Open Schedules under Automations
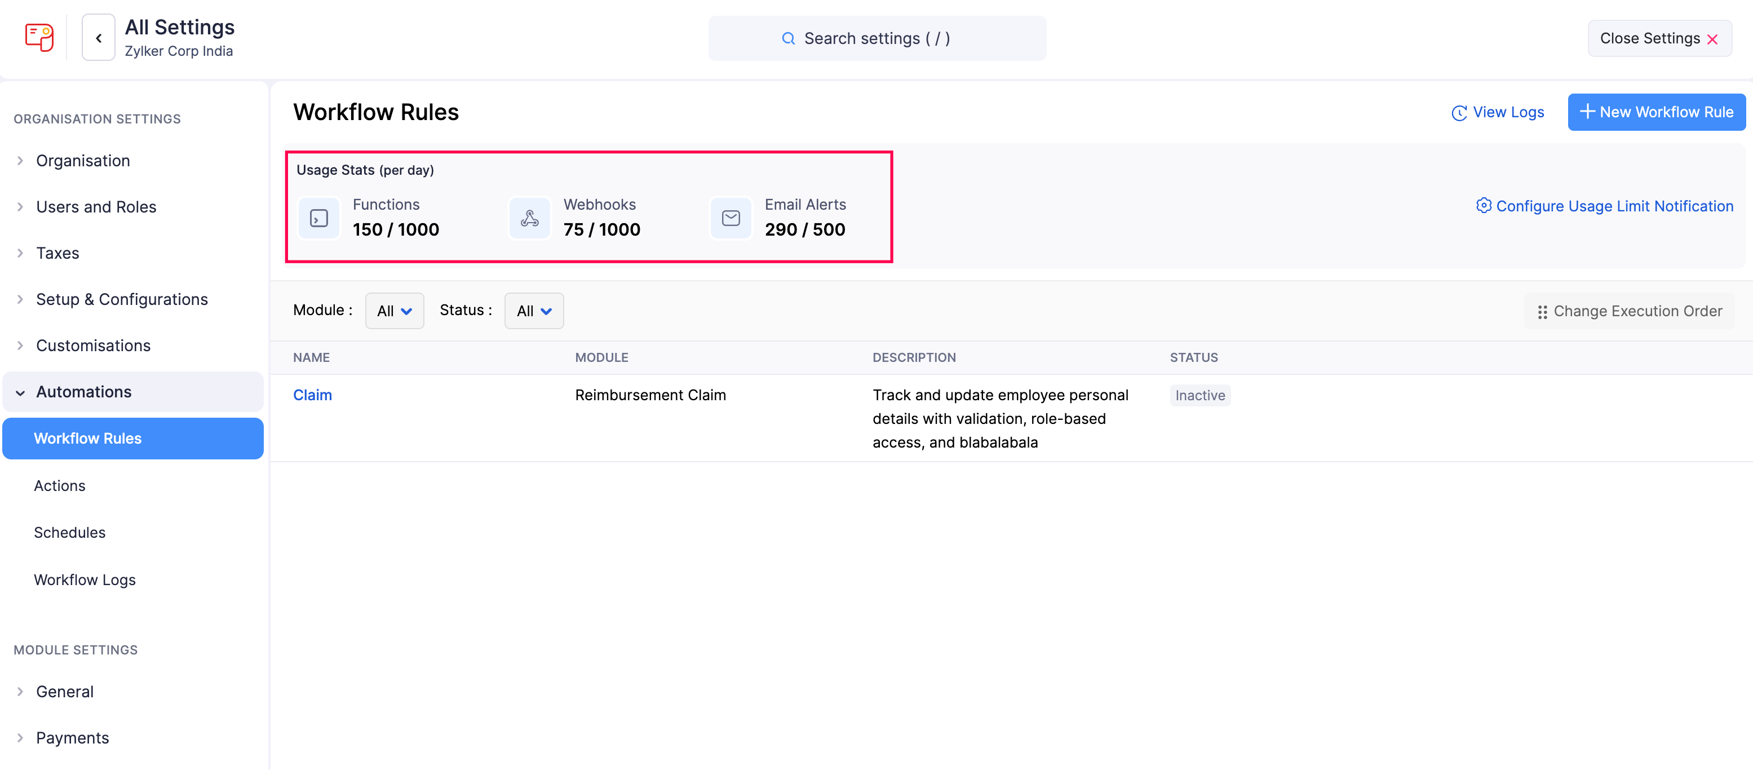 coord(69,532)
